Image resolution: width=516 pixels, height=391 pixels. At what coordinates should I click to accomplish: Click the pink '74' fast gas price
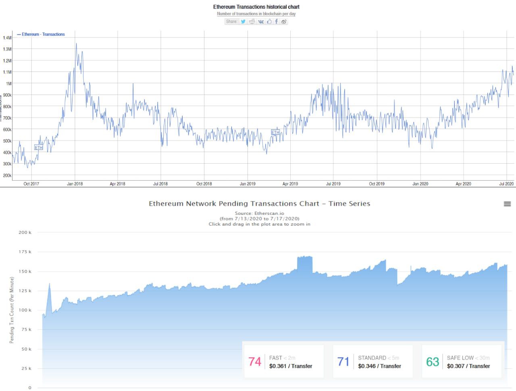(255, 362)
